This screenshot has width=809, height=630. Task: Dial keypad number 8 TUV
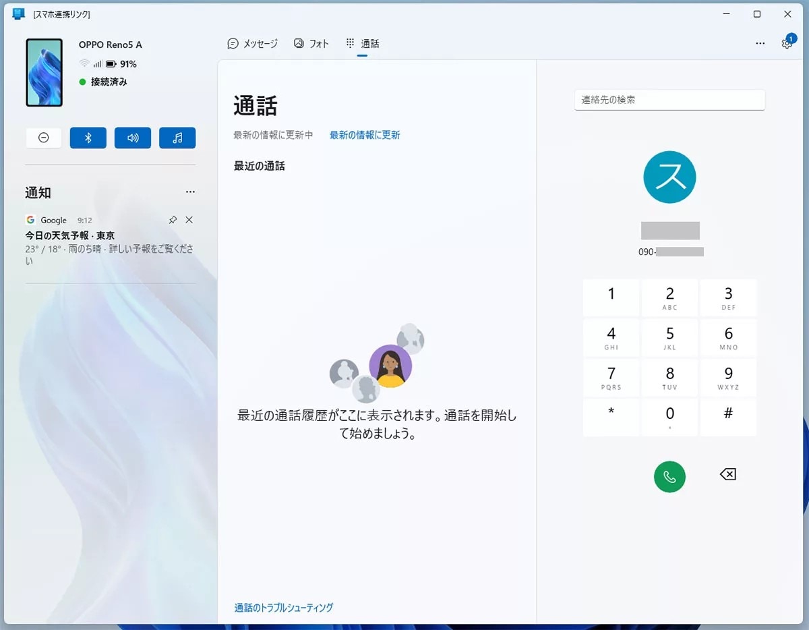[x=670, y=378]
